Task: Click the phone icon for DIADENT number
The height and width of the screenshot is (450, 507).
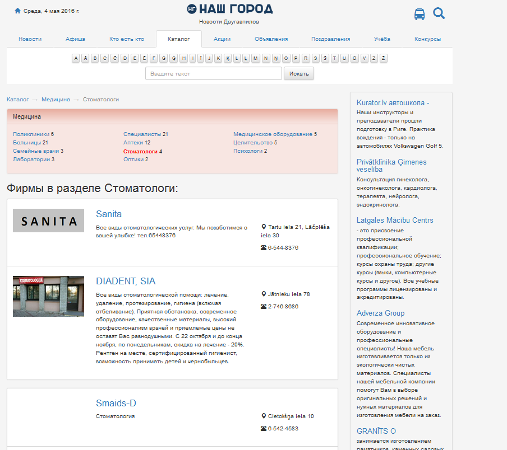Action: (264, 306)
